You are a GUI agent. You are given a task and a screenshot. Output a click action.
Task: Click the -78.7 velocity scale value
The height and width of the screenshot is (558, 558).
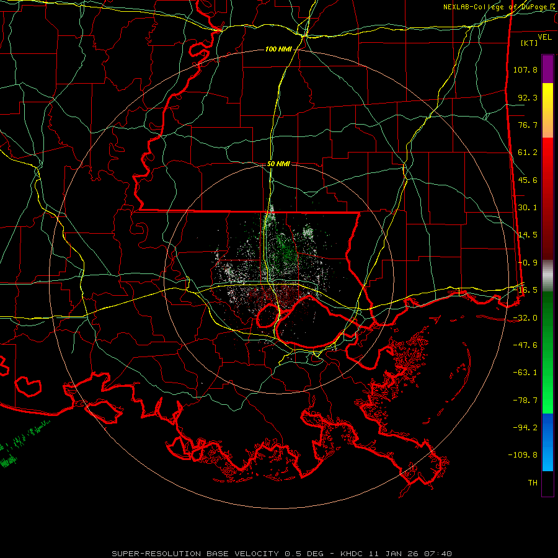(x=525, y=401)
